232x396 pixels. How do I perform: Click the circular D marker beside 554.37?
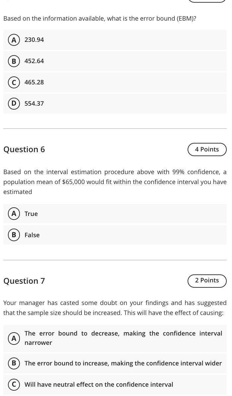[14, 103]
